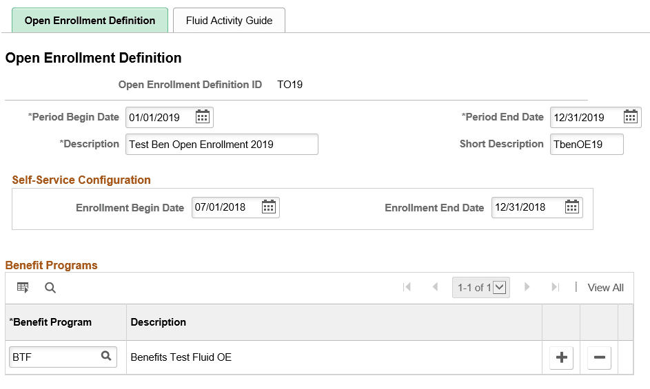Switch to Fluid Activity Guide tab
This screenshot has height=389, width=650.
pyautogui.click(x=229, y=21)
